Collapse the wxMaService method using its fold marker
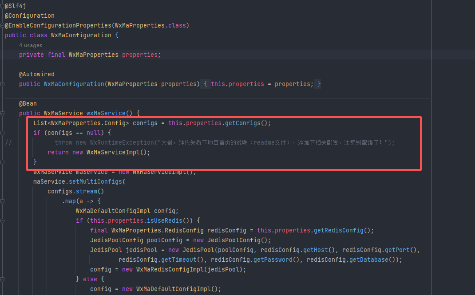The width and height of the screenshot is (475, 295). [x=2, y=113]
